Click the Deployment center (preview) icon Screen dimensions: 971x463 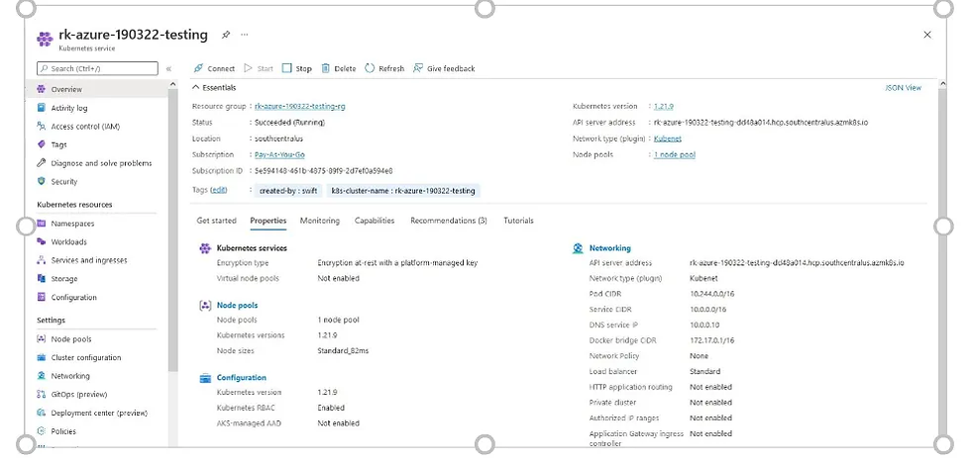click(42, 413)
